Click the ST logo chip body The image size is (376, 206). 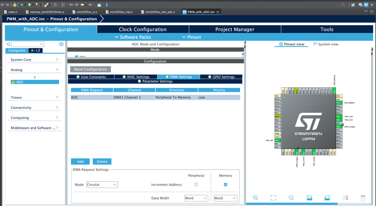tap(308, 121)
